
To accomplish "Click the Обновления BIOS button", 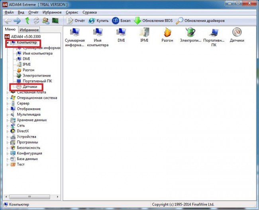I will coord(153,20).
